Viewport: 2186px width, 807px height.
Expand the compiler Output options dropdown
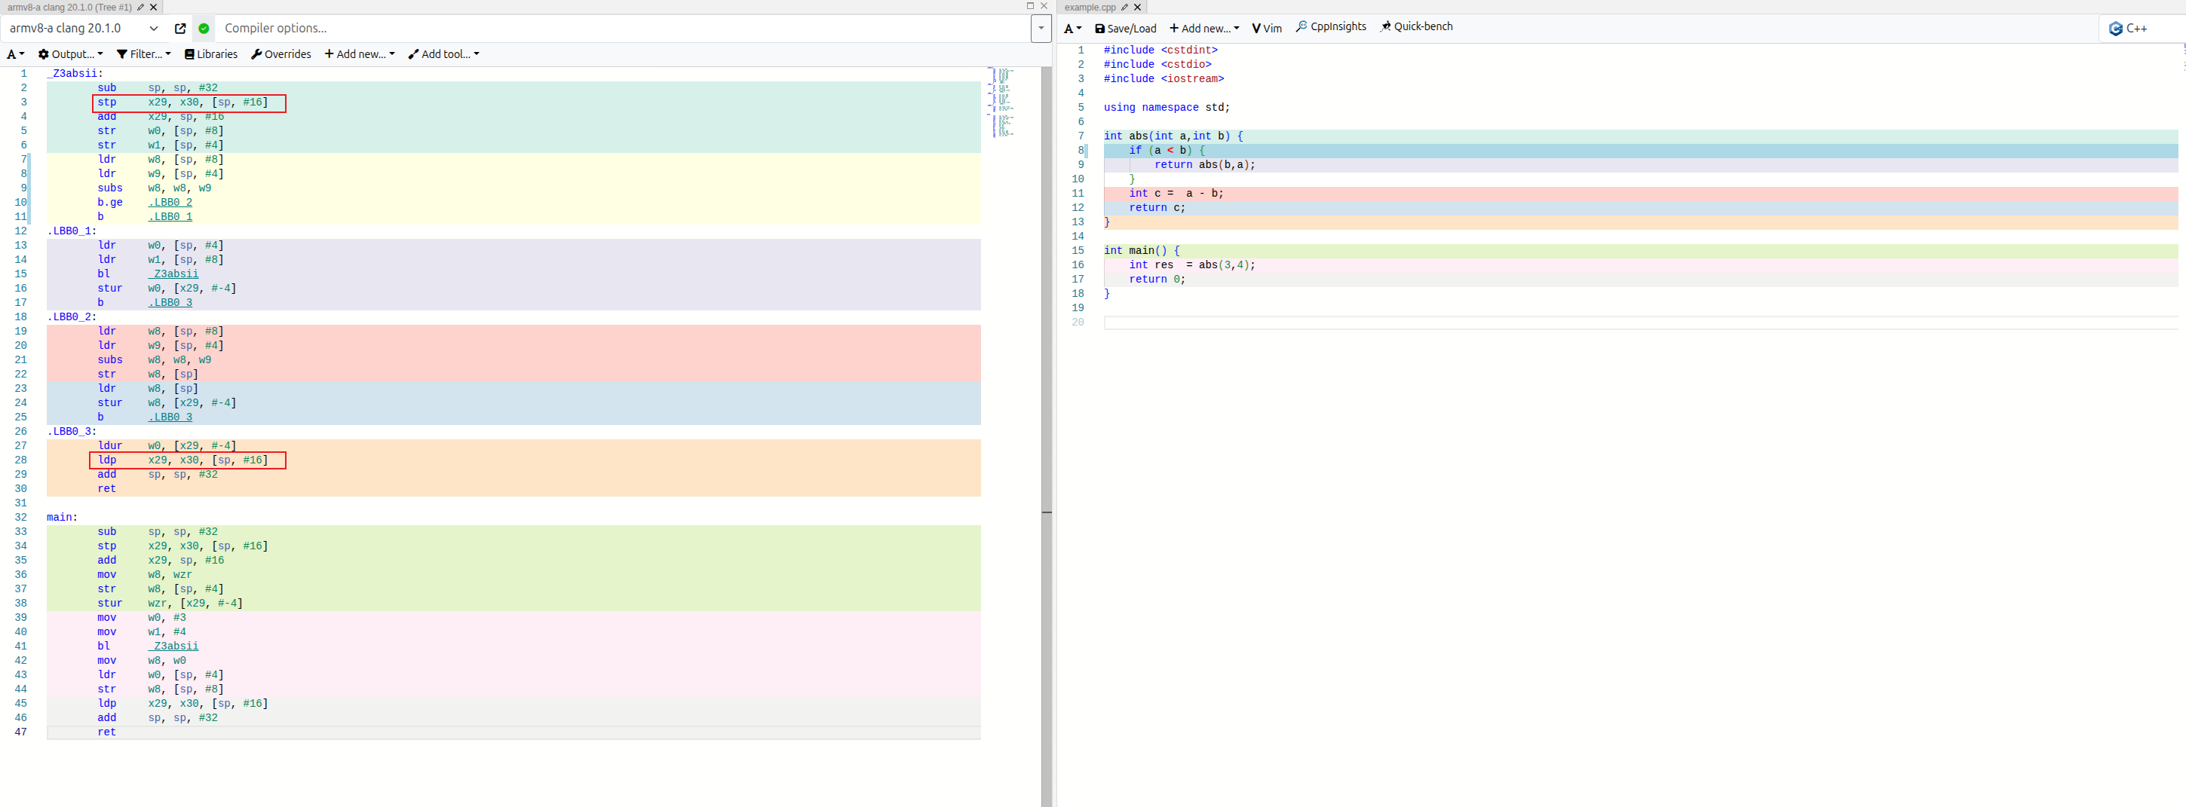coord(70,54)
